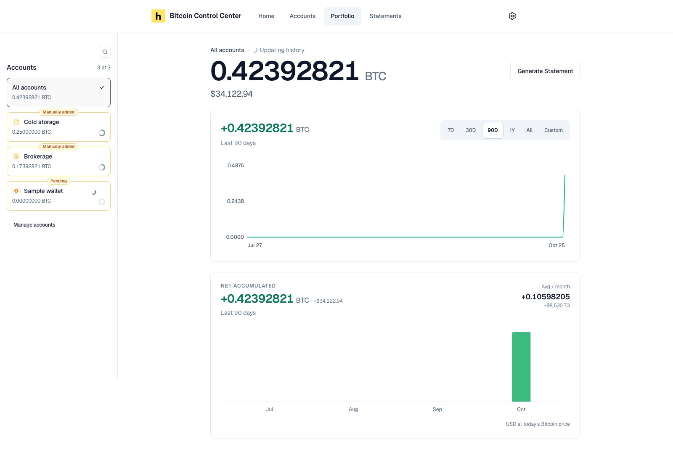Click the Brokerage loading spinner
This screenshot has width=673, height=462.
coord(102,167)
